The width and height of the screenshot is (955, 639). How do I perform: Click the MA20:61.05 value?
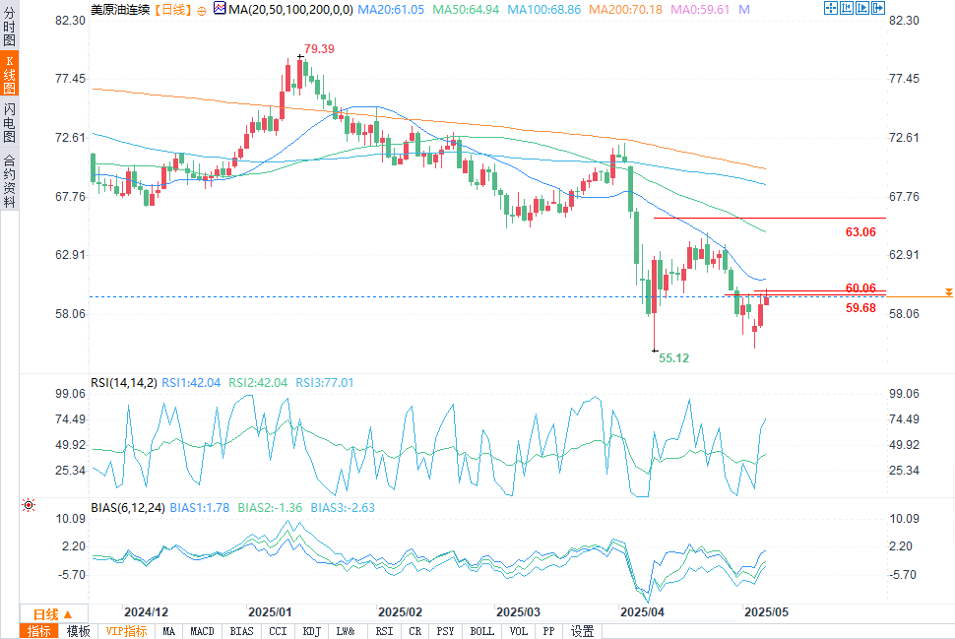coord(391,10)
